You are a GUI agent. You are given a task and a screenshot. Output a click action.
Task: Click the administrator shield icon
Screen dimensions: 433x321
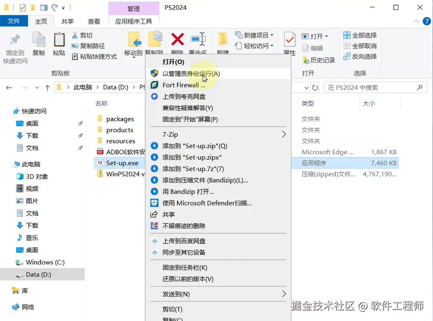point(154,73)
